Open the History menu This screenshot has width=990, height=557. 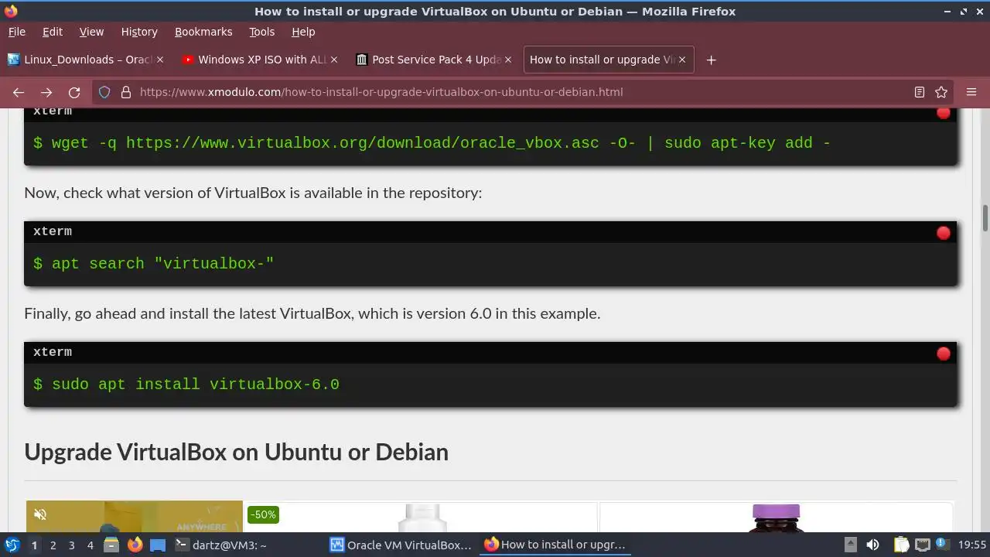click(x=139, y=32)
